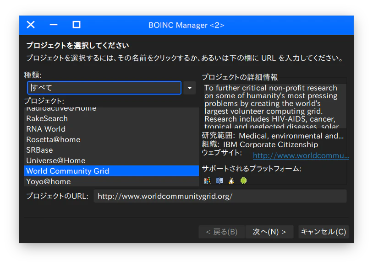Select RakeSearch in the project list
Viewport: 373px width, 266px height.
click(111, 118)
